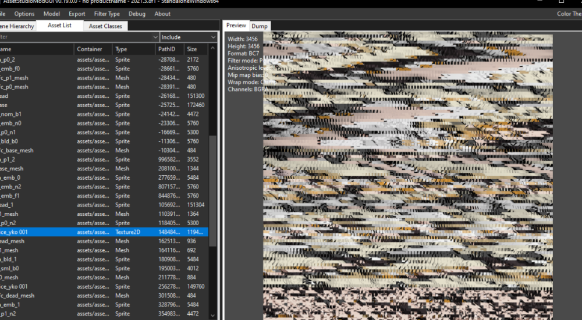Screen dimensions: 582x320
Task: Select the _sml_b0 sprite row
Action: tap(104, 268)
